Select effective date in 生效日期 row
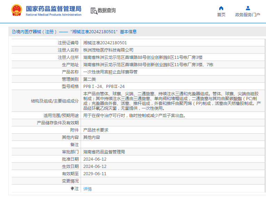This screenshot has height=197, width=266. pyautogui.click(x=95, y=167)
